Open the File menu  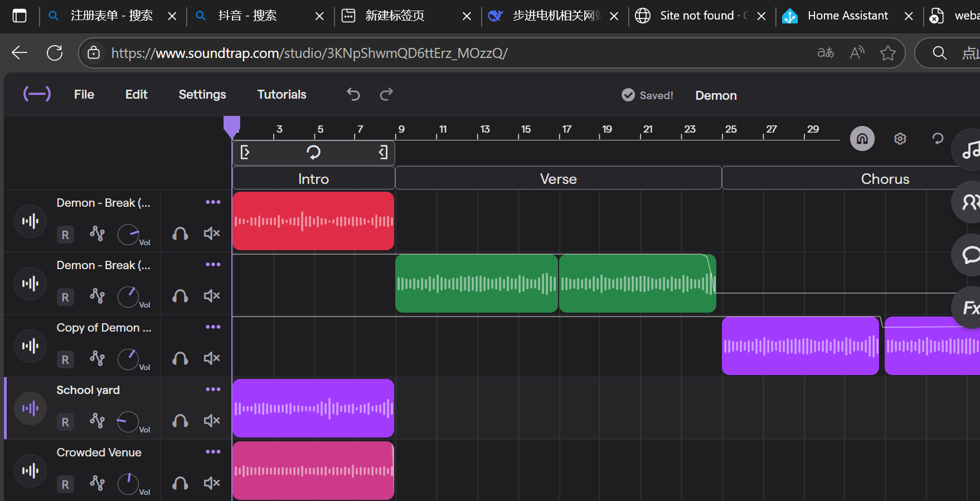tap(84, 94)
